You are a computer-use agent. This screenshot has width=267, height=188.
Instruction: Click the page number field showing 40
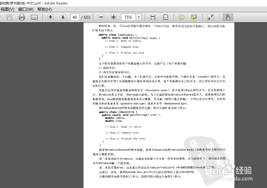(x=75, y=17)
